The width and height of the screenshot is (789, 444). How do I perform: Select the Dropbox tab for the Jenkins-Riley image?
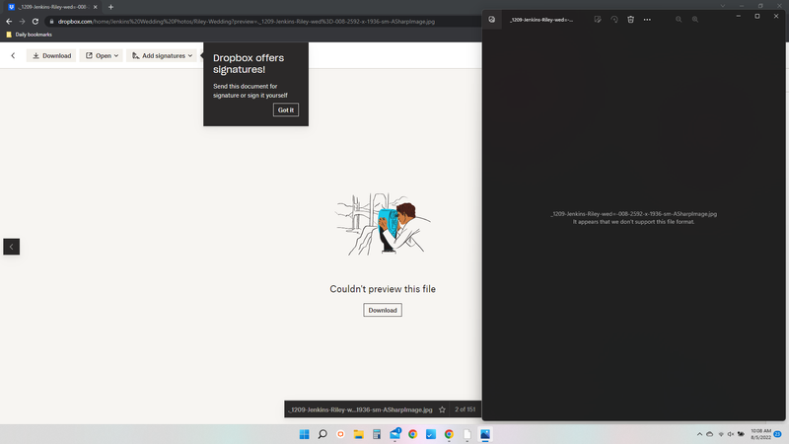pyautogui.click(x=50, y=7)
